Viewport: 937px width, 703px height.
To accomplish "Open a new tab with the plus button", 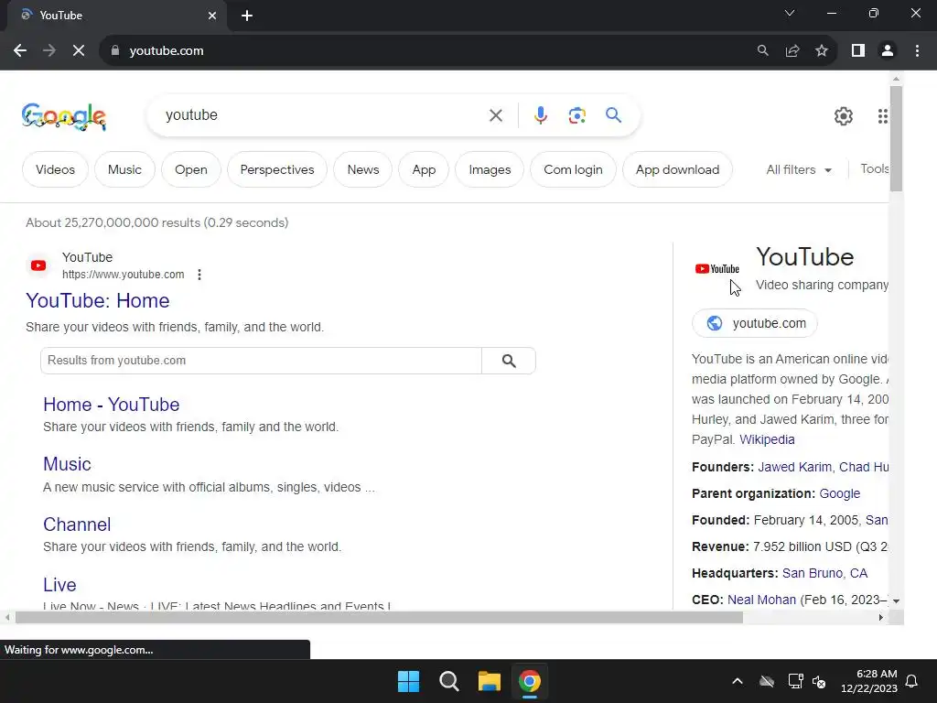I will point(247,16).
